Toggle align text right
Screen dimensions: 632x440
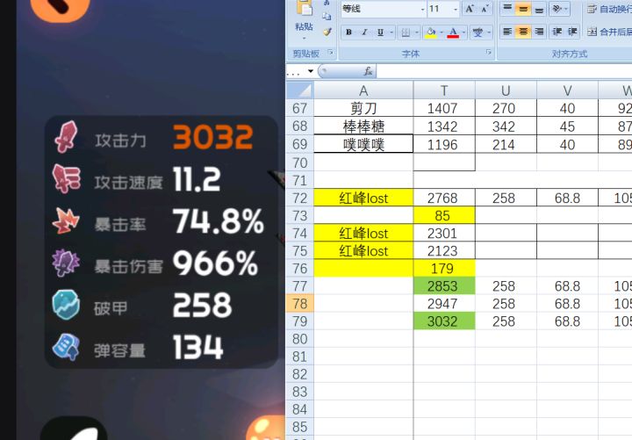539,32
